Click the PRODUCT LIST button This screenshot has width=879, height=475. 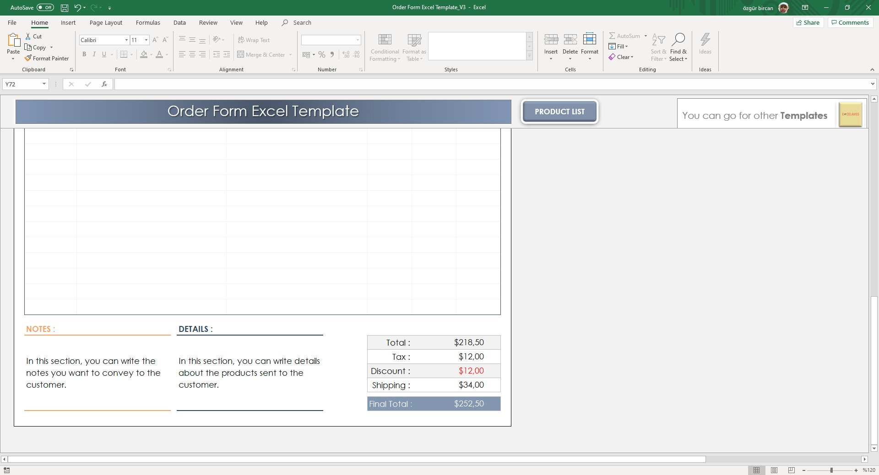[x=559, y=111]
